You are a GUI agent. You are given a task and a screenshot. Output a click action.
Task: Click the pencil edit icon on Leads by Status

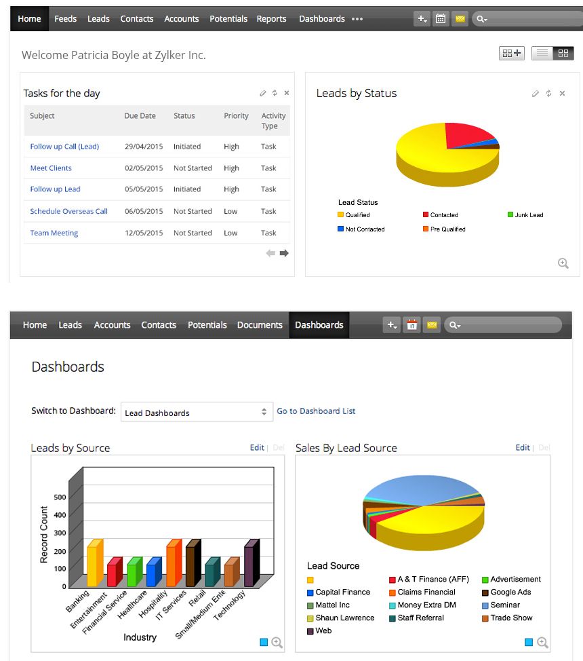pyautogui.click(x=535, y=94)
